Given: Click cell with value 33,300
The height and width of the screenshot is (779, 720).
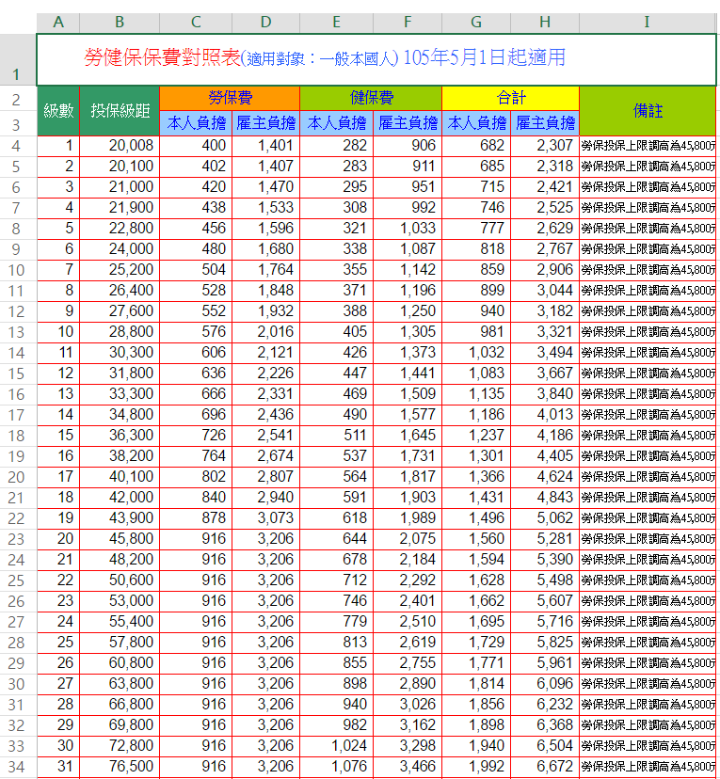Looking at the screenshot, I should 120,394.
